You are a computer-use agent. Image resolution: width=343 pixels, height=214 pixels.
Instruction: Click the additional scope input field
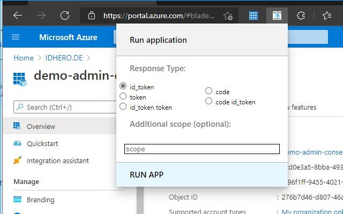(x=202, y=149)
